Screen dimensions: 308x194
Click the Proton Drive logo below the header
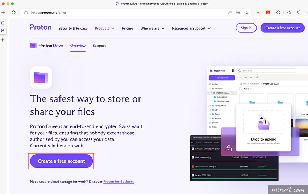pos(46,46)
